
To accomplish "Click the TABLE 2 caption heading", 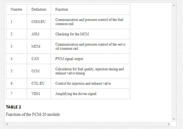I will click(14, 107).
